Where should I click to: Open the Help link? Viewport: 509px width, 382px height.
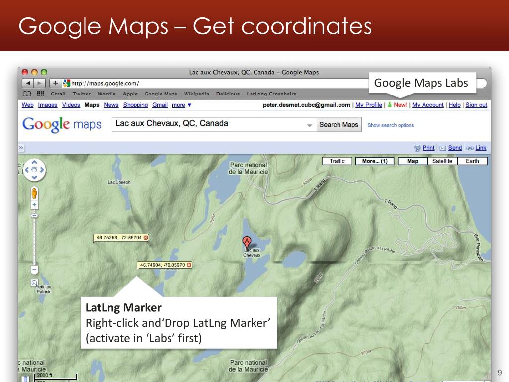(454, 105)
